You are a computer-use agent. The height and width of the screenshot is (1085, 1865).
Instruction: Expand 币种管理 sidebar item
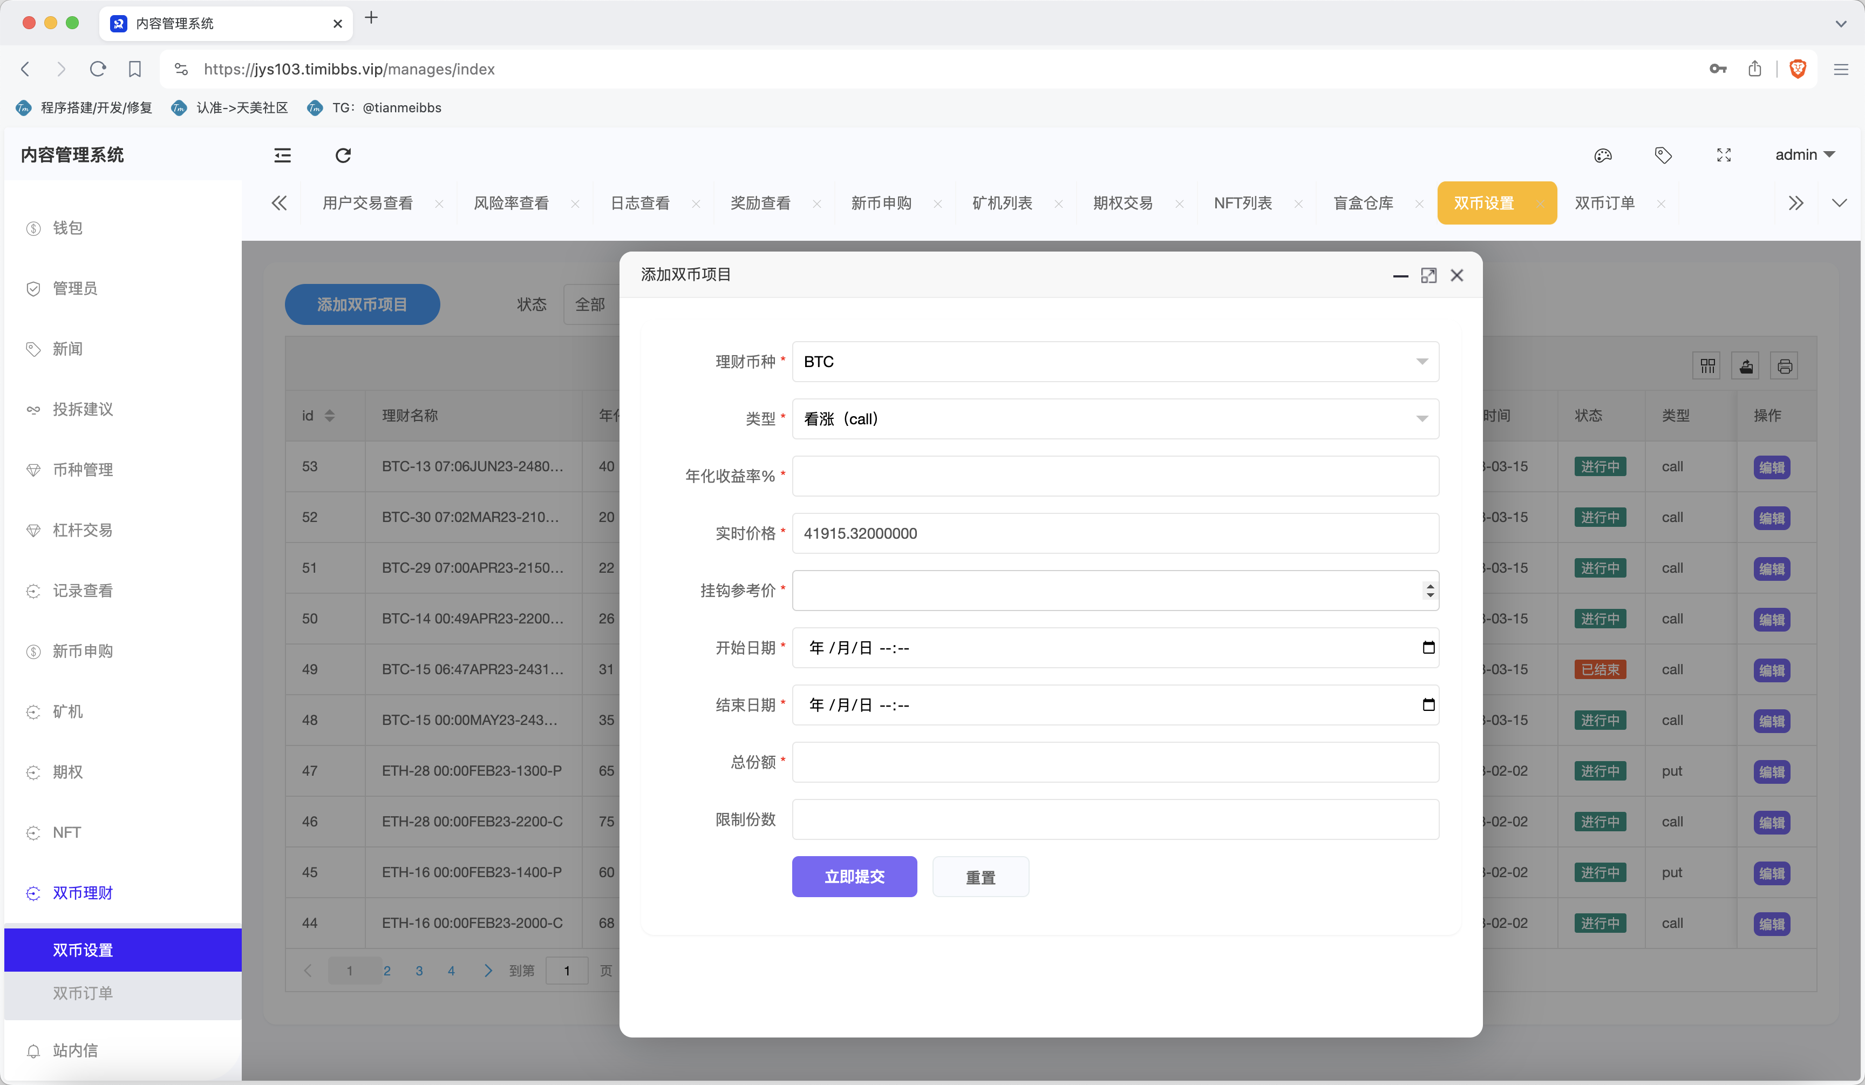(x=123, y=470)
